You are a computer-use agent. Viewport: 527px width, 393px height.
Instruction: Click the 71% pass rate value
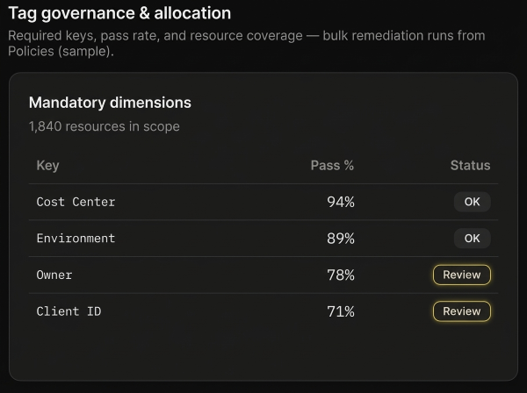pos(340,311)
